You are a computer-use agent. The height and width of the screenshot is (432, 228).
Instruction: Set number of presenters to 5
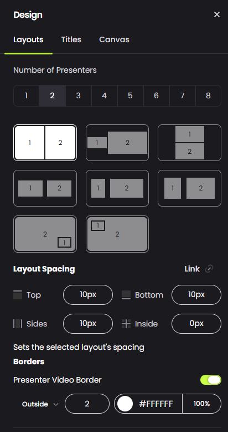[130, 96]
